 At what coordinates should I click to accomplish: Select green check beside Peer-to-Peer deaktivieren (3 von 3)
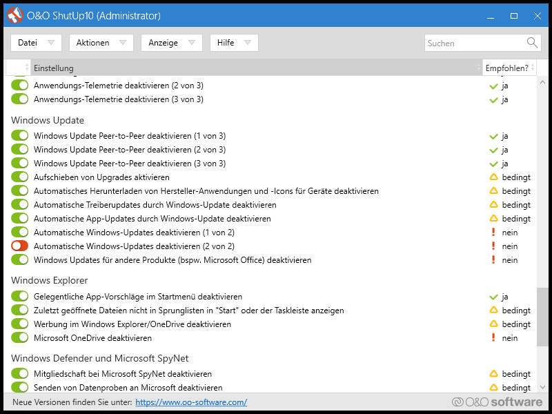pyautogui.click(x=493, y=164)
